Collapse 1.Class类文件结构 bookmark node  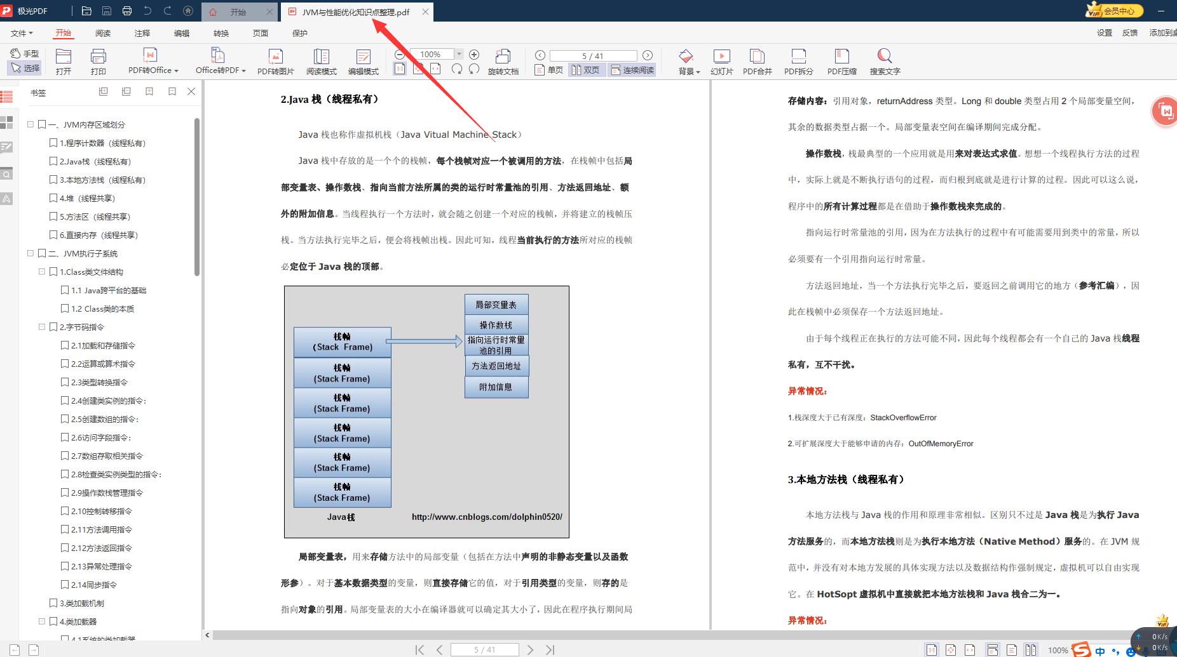[42, 272]
